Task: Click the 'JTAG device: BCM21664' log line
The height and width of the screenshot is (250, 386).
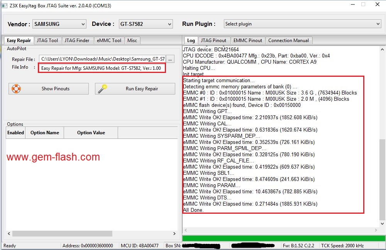Action: point(211,49)
